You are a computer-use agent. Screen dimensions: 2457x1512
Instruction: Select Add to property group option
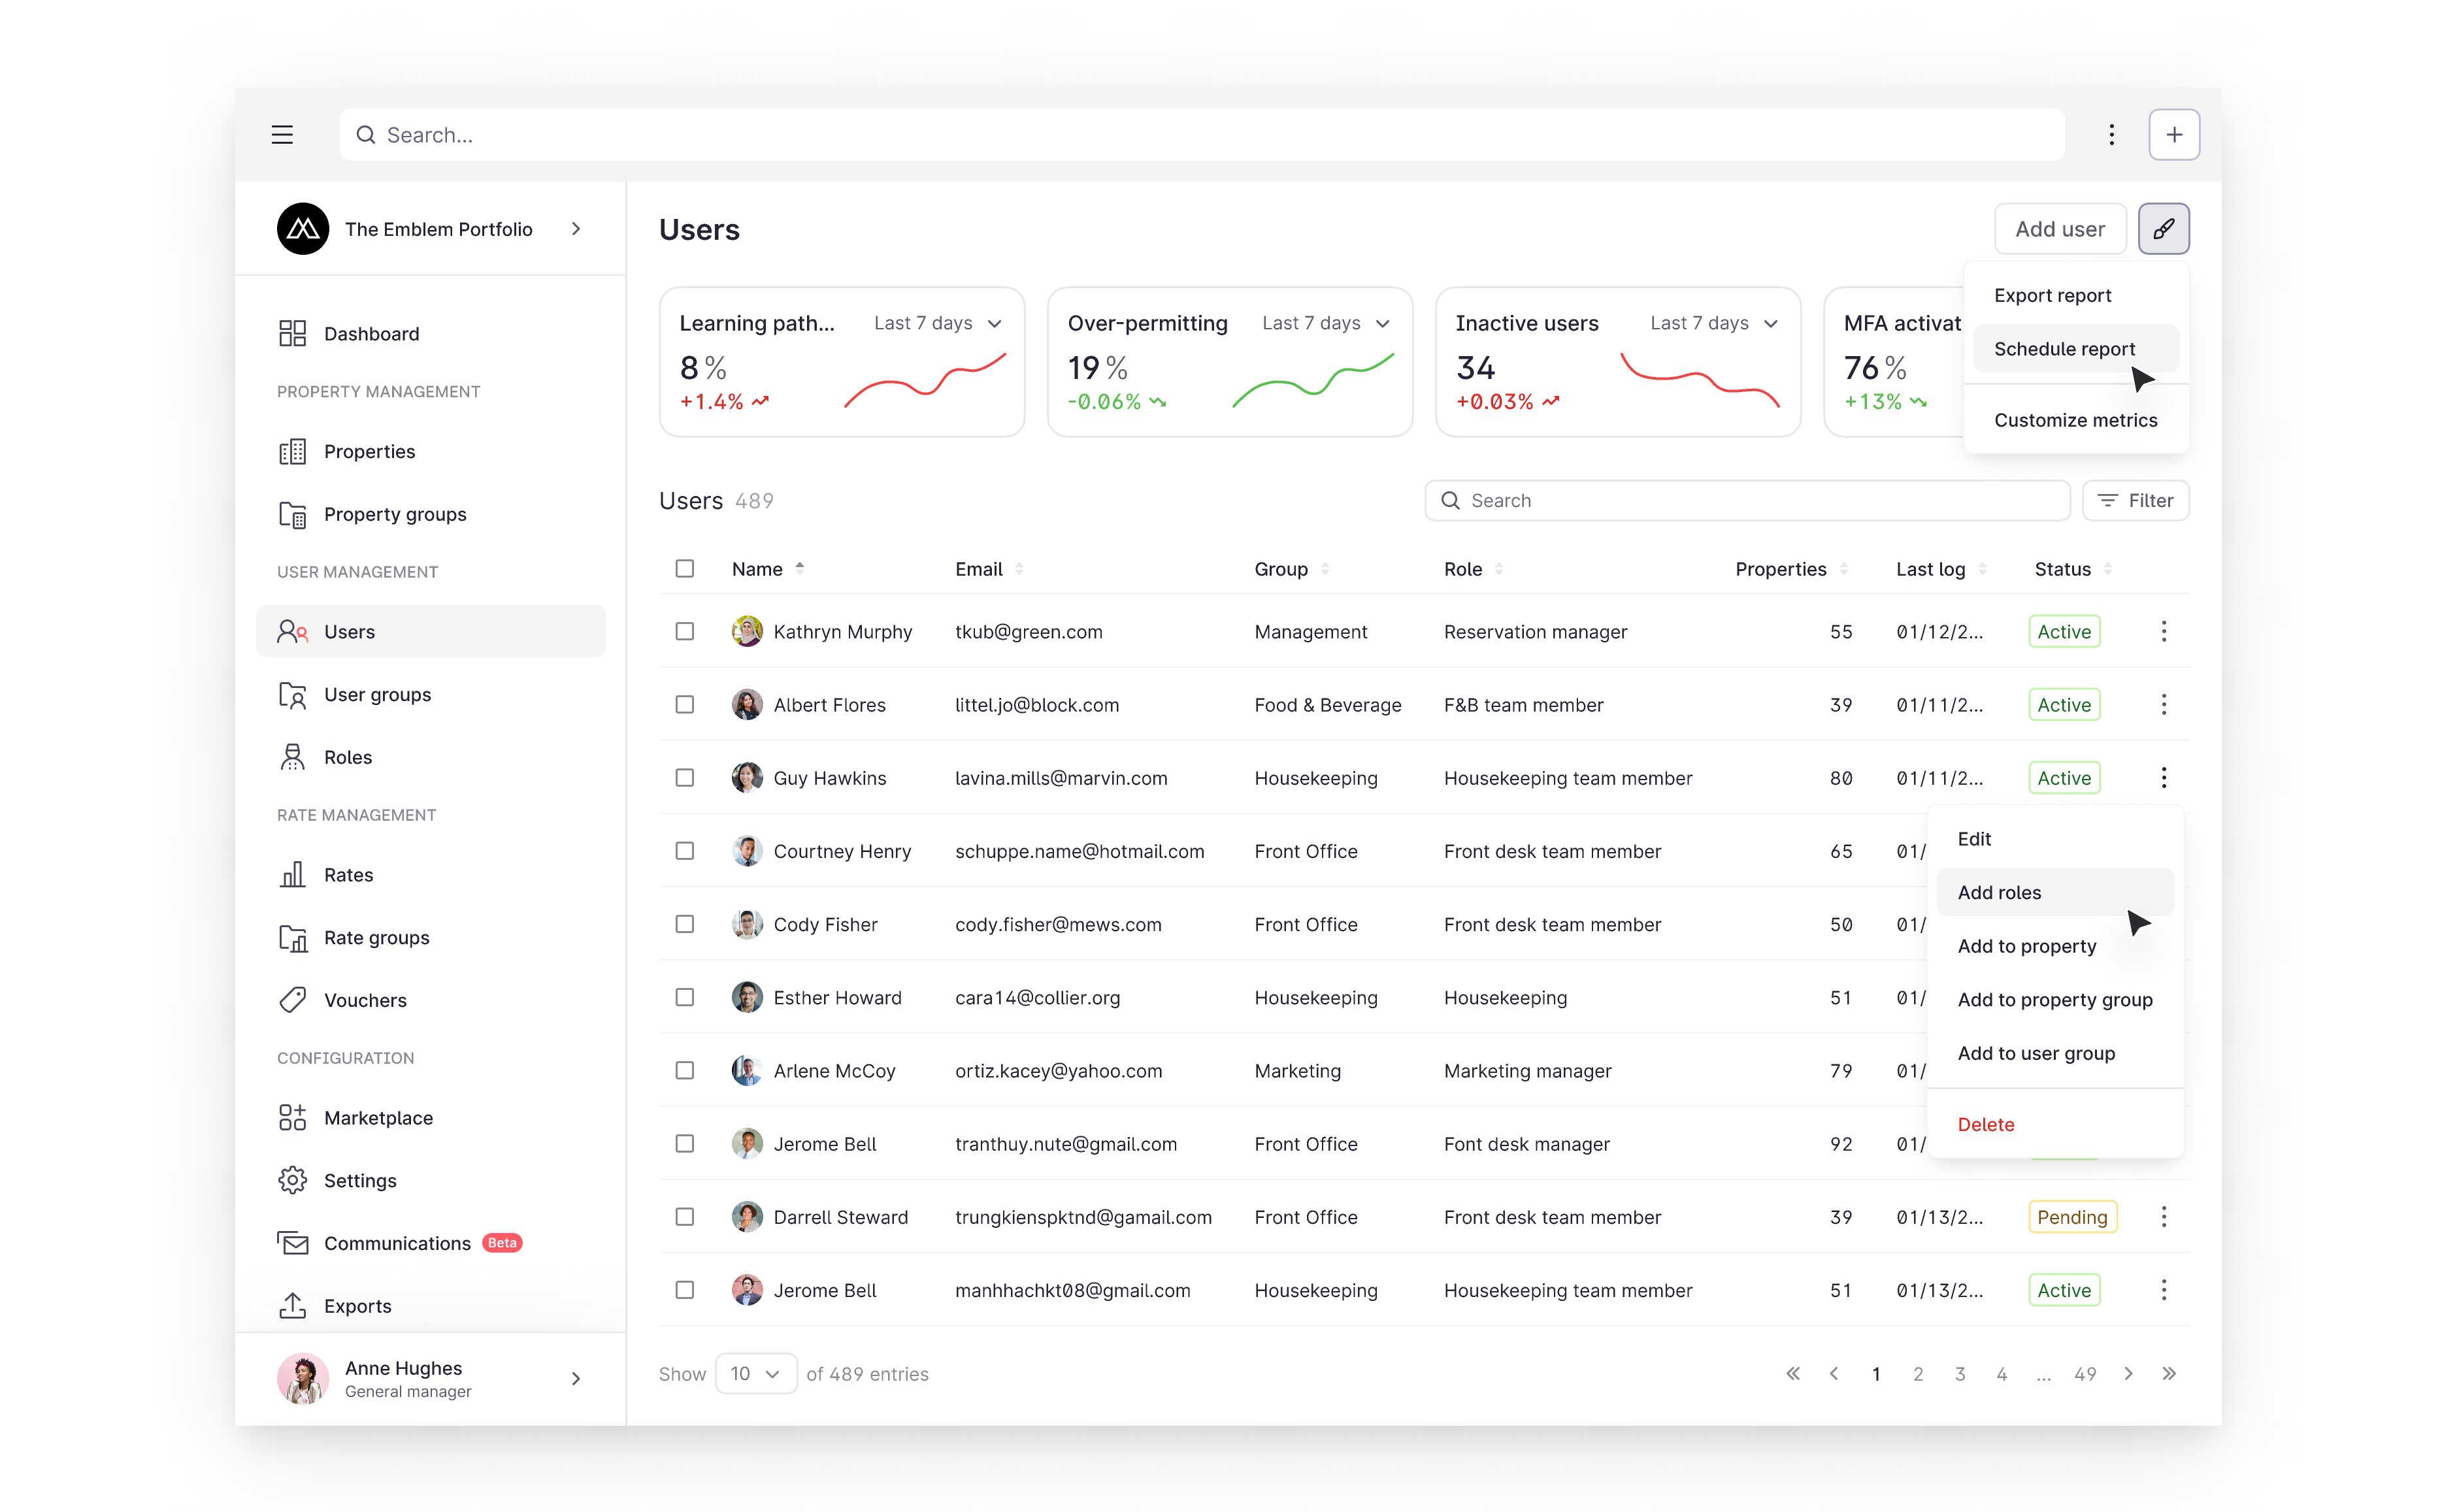tap(2054, 1000)
